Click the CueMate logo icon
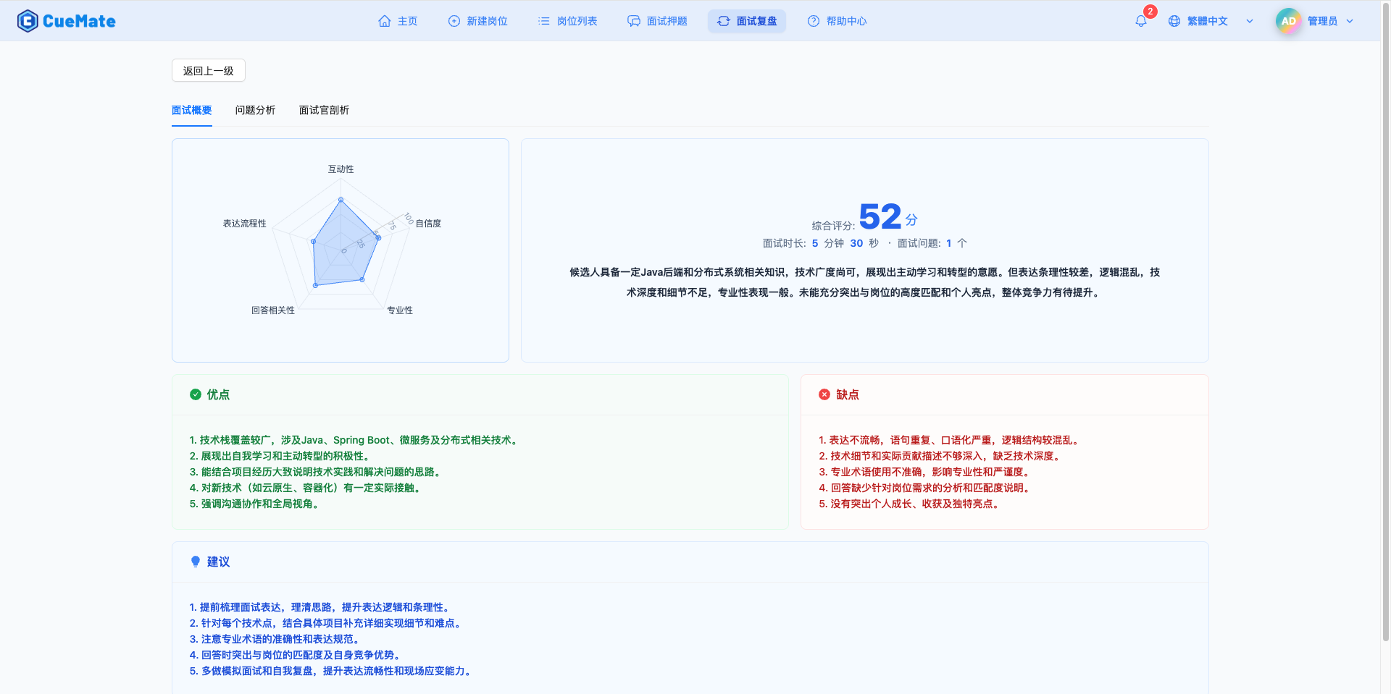Screen dimensions: 1391x694 28,21
